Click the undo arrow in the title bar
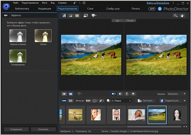 pos(74,3)
